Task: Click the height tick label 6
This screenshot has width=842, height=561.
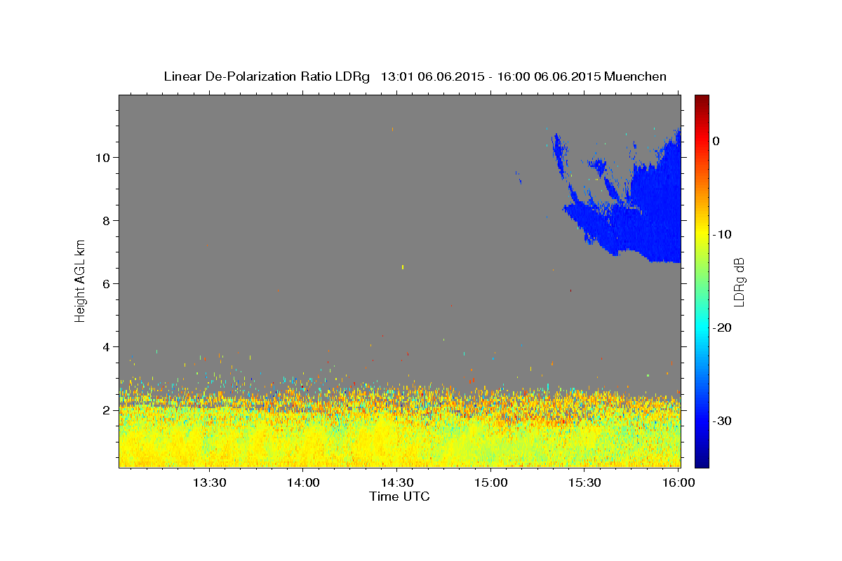Action: (x=107, y=283)
